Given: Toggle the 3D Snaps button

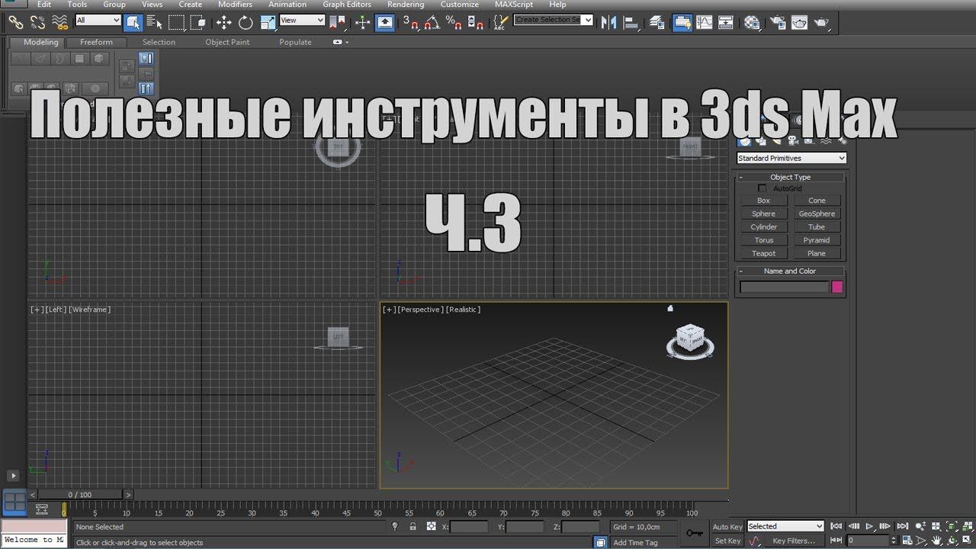Looking at the screenshot, I should (x=411, y=22).
